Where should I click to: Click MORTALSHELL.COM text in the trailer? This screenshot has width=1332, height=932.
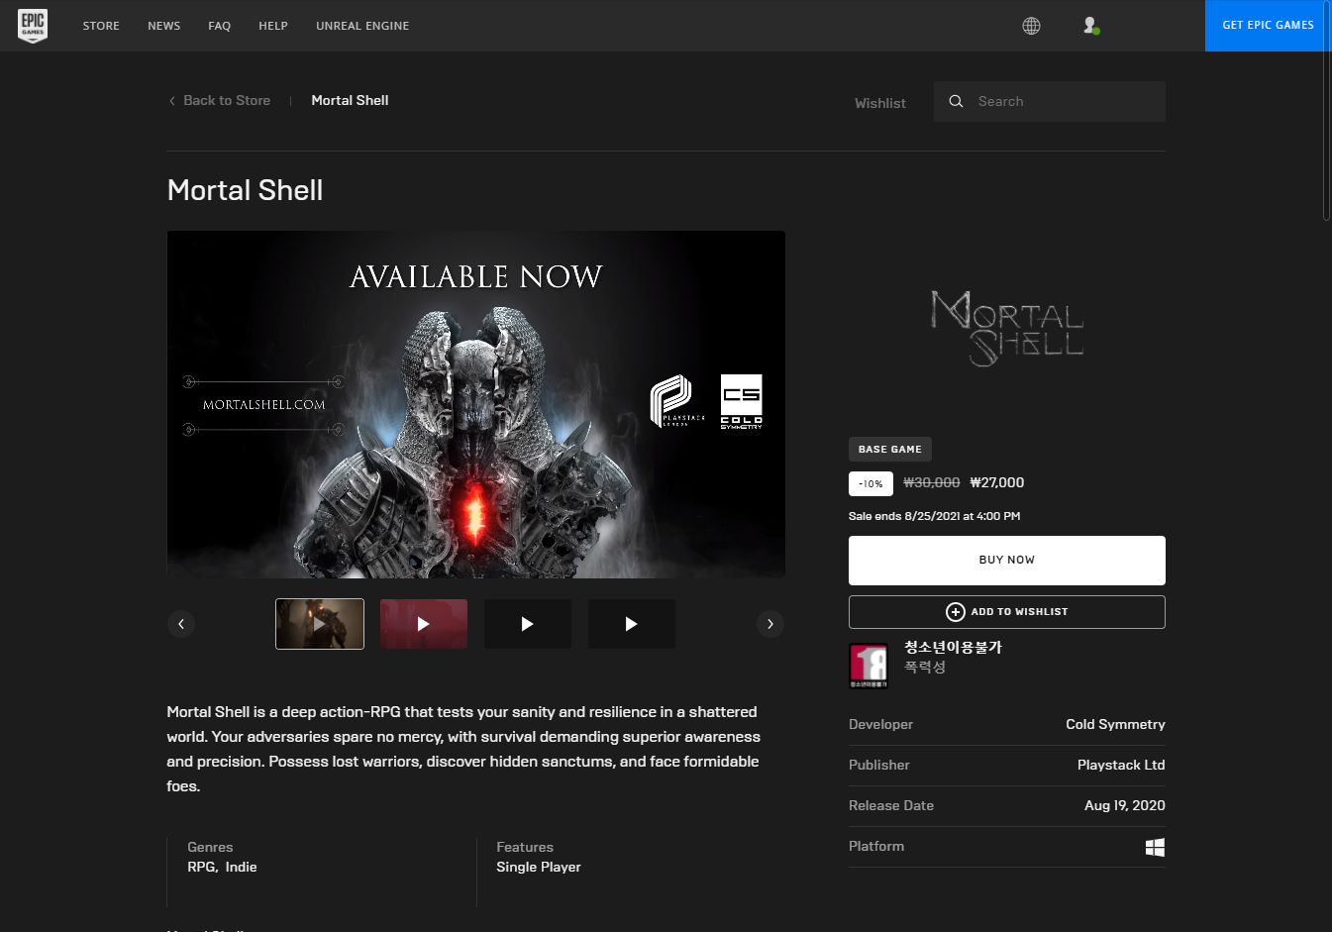263,405
